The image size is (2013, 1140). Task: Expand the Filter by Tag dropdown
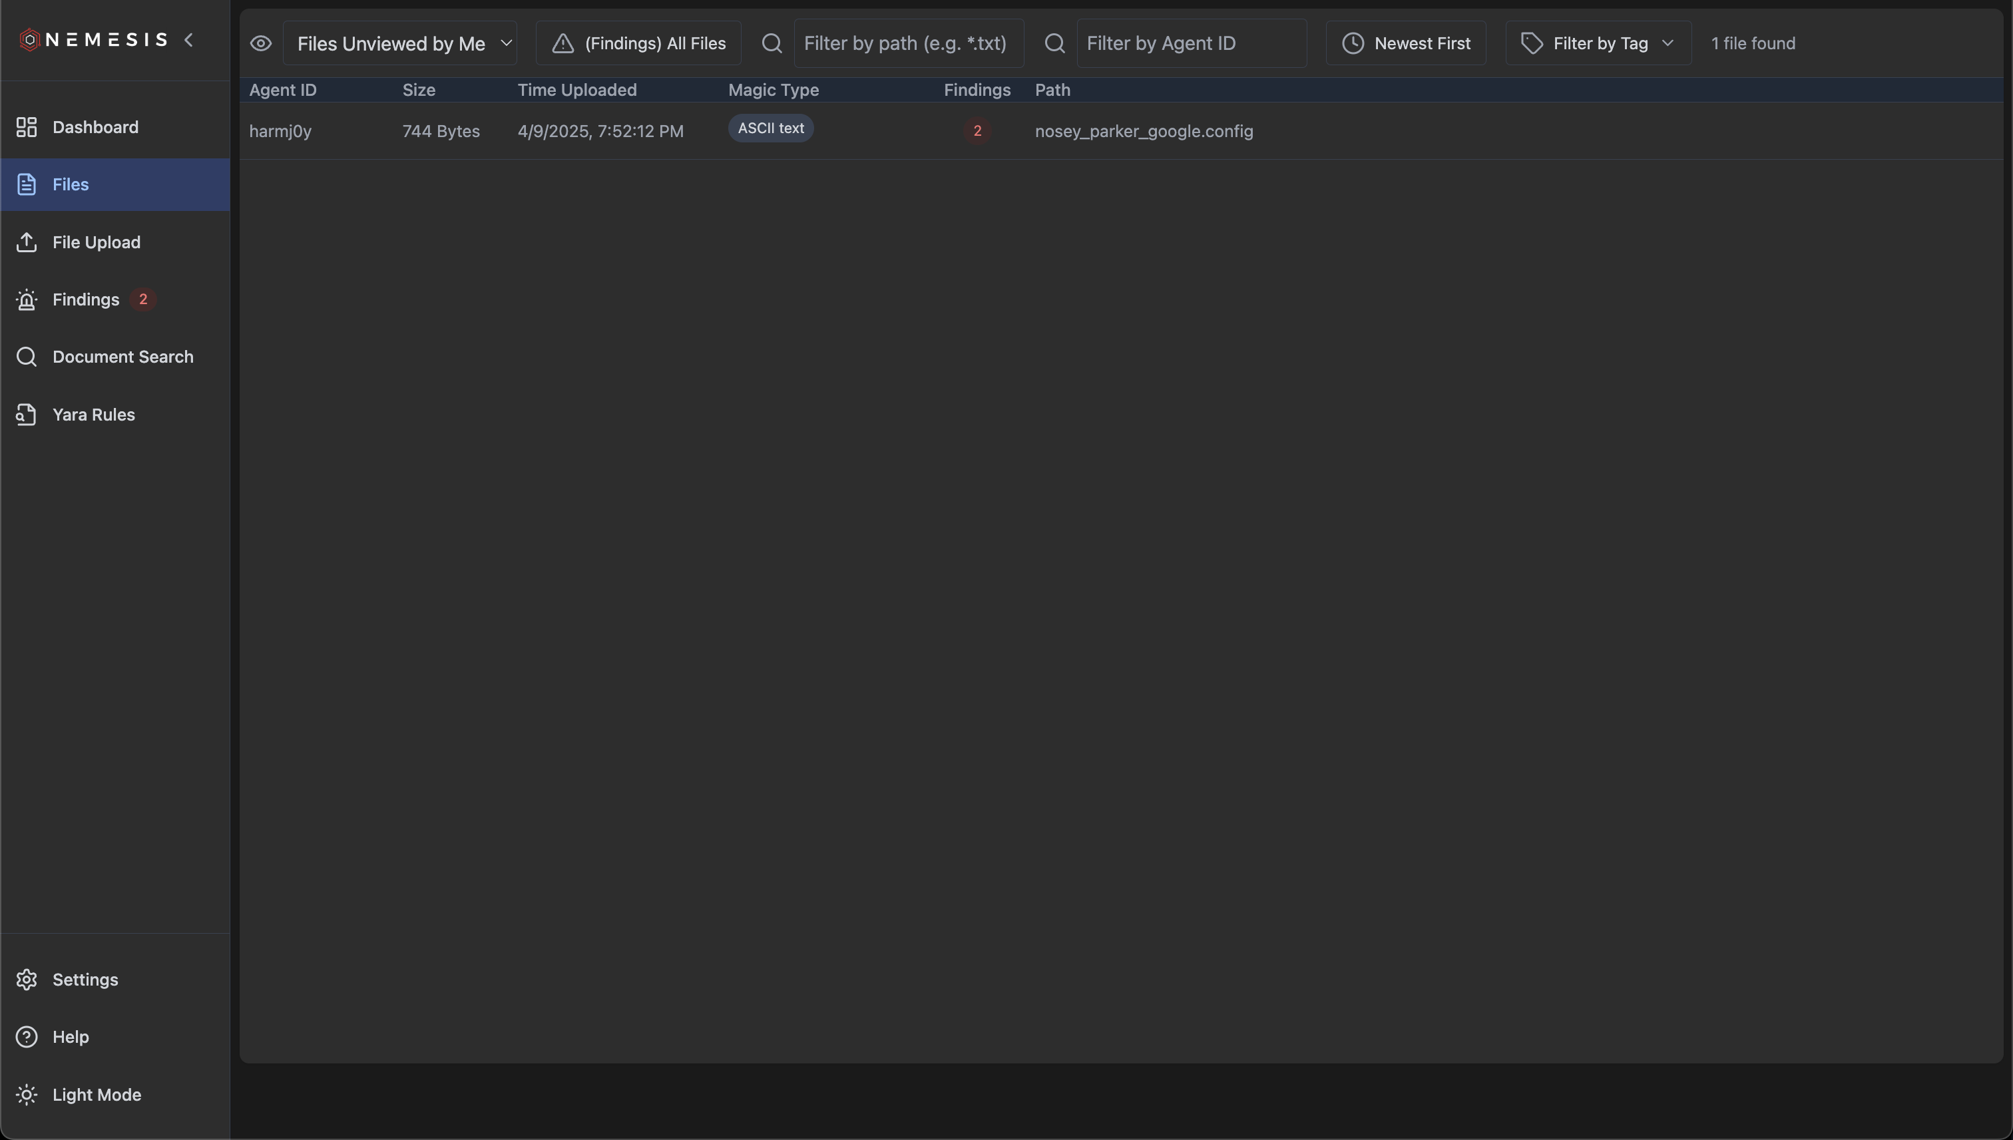tap(1598, 44)
